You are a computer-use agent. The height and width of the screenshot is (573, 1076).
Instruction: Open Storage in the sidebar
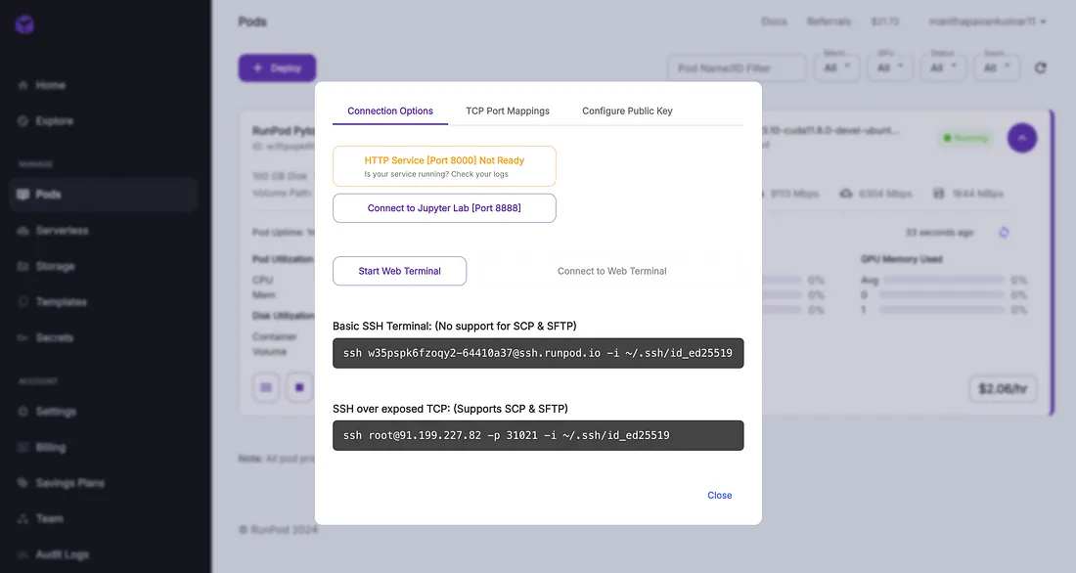(55, 266)
